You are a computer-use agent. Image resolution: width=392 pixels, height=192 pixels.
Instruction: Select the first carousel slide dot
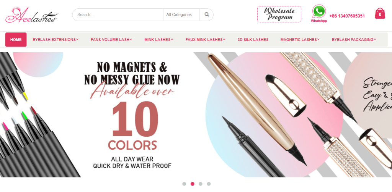click(184, 184)
